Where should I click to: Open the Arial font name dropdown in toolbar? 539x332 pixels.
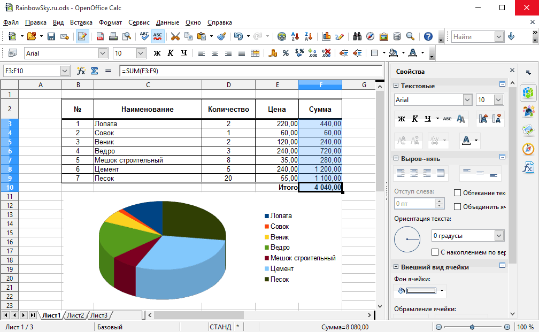tap(103, 53)
